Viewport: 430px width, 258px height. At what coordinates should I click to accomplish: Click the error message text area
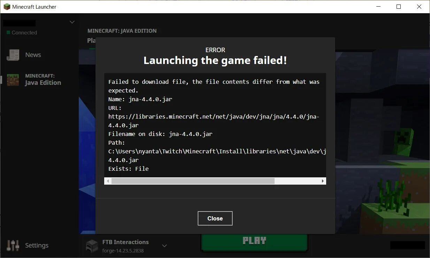point(215,125)
